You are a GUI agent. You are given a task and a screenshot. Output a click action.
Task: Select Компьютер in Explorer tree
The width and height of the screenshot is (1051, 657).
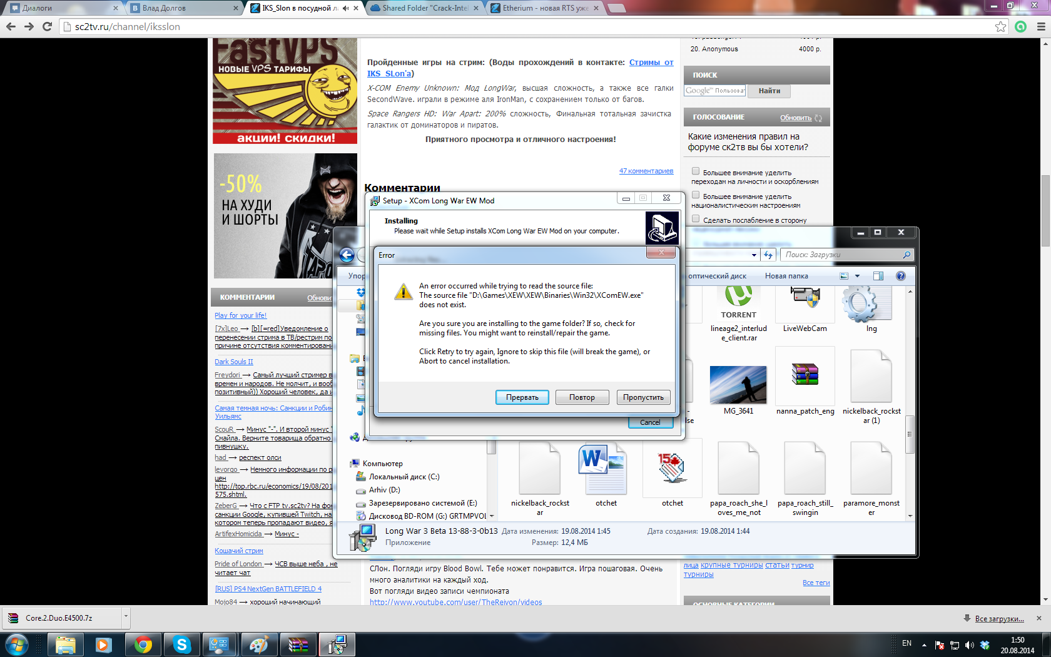point(382,464)
